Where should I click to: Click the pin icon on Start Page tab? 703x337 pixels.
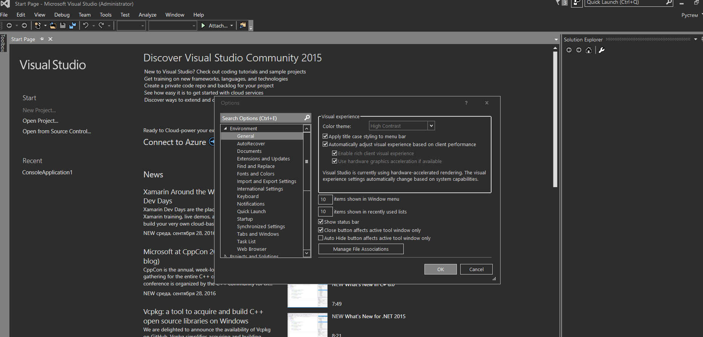click(42, 39)
